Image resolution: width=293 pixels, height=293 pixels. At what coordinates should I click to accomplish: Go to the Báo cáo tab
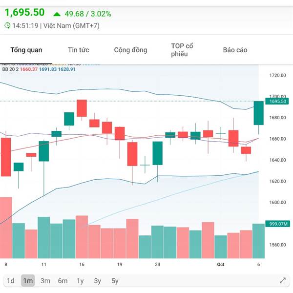point(235,50)
